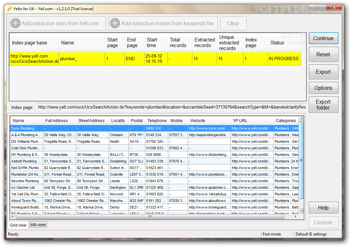The height and width of the screenshot is (247, 351).
Task: Select the Plumbloke (24 Ho... row
Action: (154, 174)
